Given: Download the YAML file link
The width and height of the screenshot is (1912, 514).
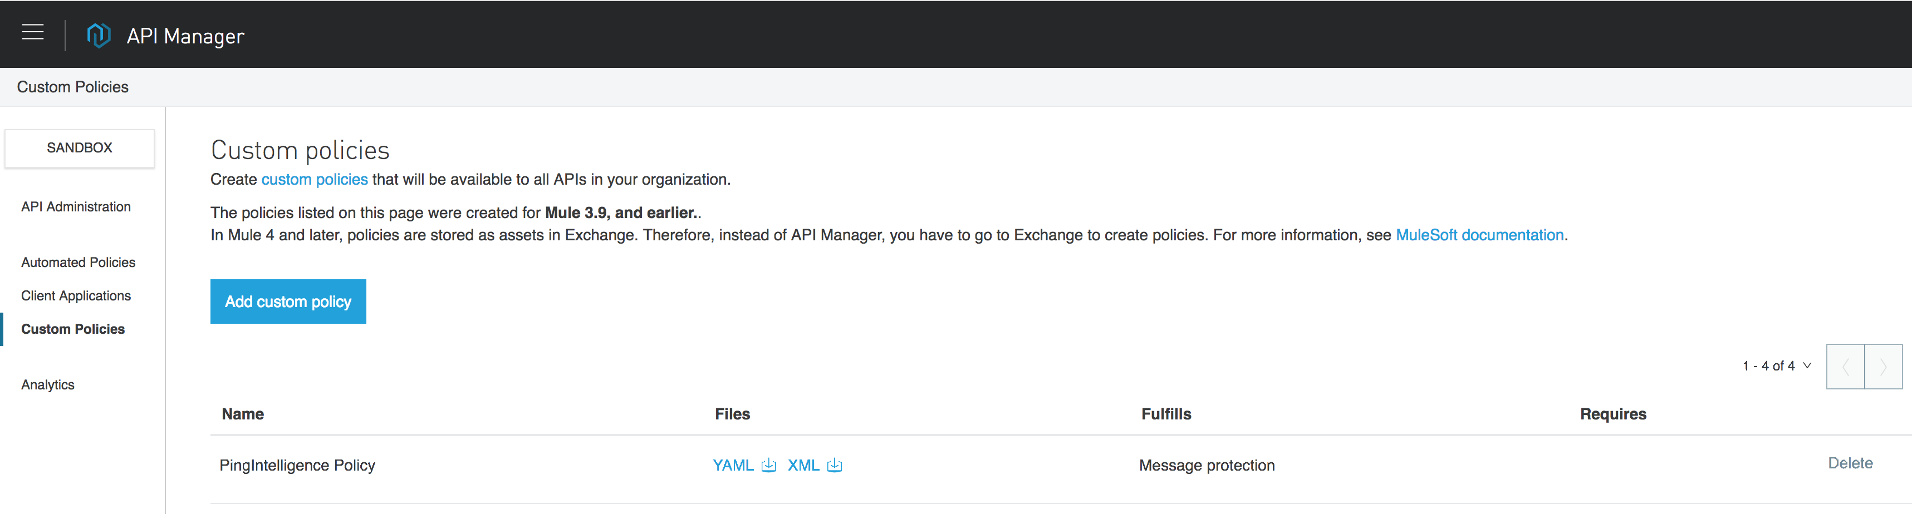Looking at the screenshot, I should tap(733, 465).
